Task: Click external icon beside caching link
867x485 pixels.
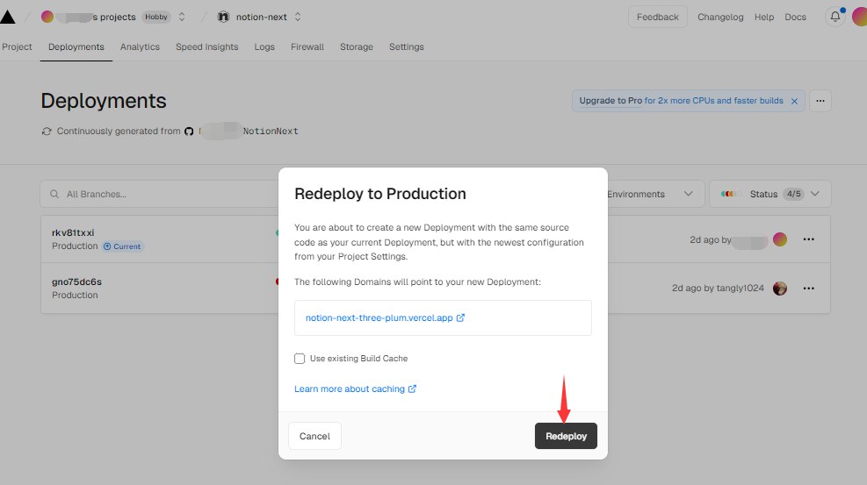Action: click(x=412, y=389)
